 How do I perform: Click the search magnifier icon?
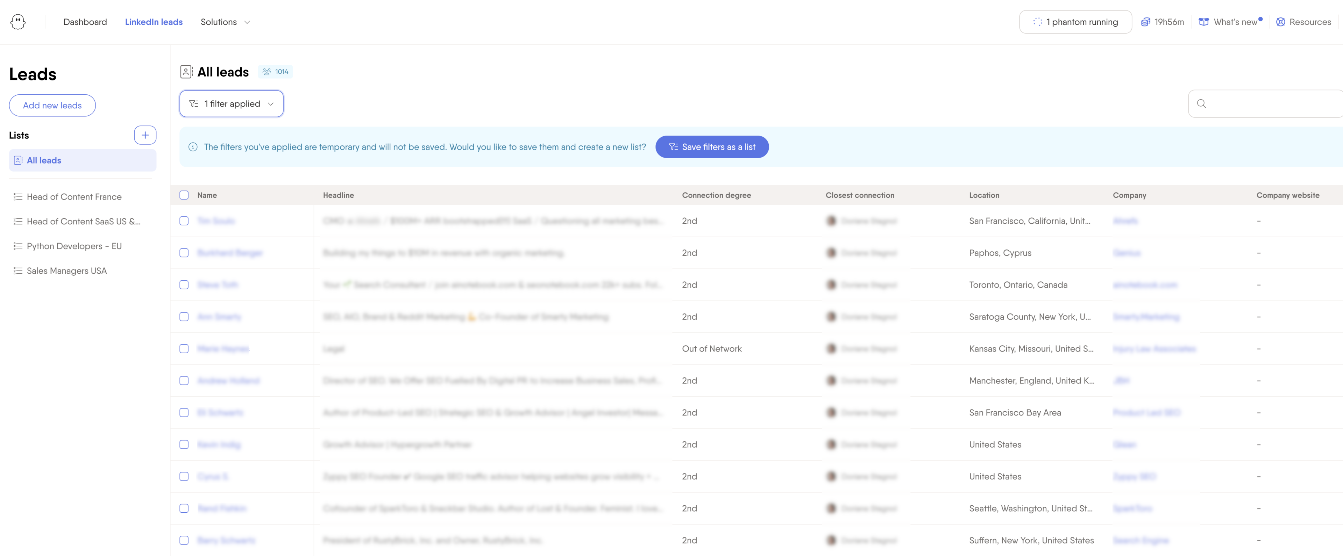(1201, 104)
